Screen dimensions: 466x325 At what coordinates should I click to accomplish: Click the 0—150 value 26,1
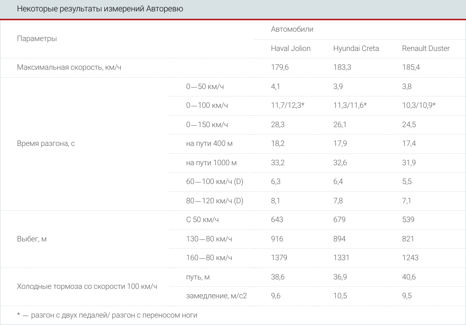[x=340, y=125]
